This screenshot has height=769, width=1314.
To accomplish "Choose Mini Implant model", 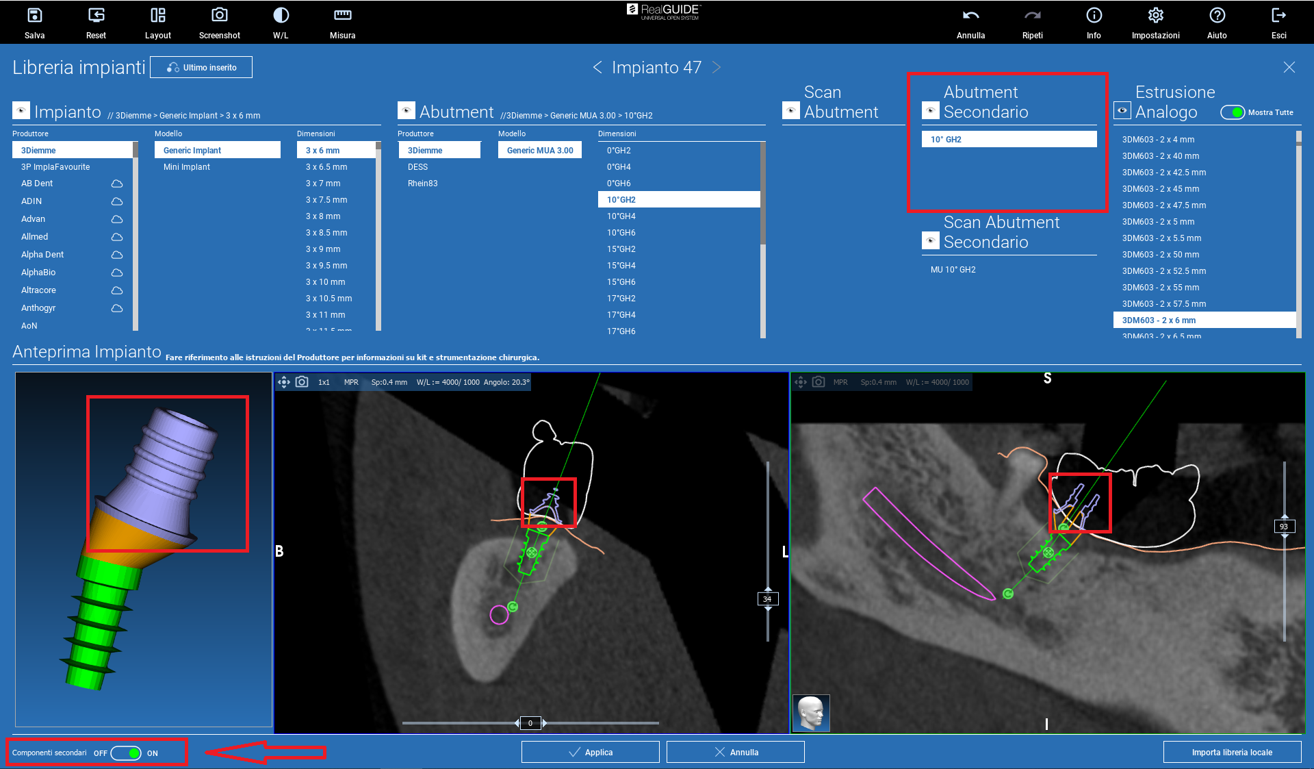I will (x=187, y=167).
